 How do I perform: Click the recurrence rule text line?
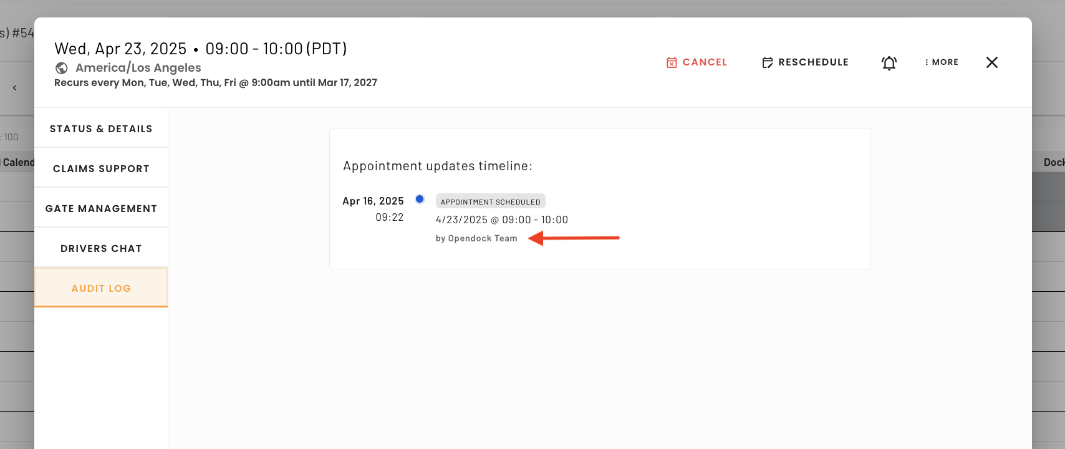tap(216, 83)
